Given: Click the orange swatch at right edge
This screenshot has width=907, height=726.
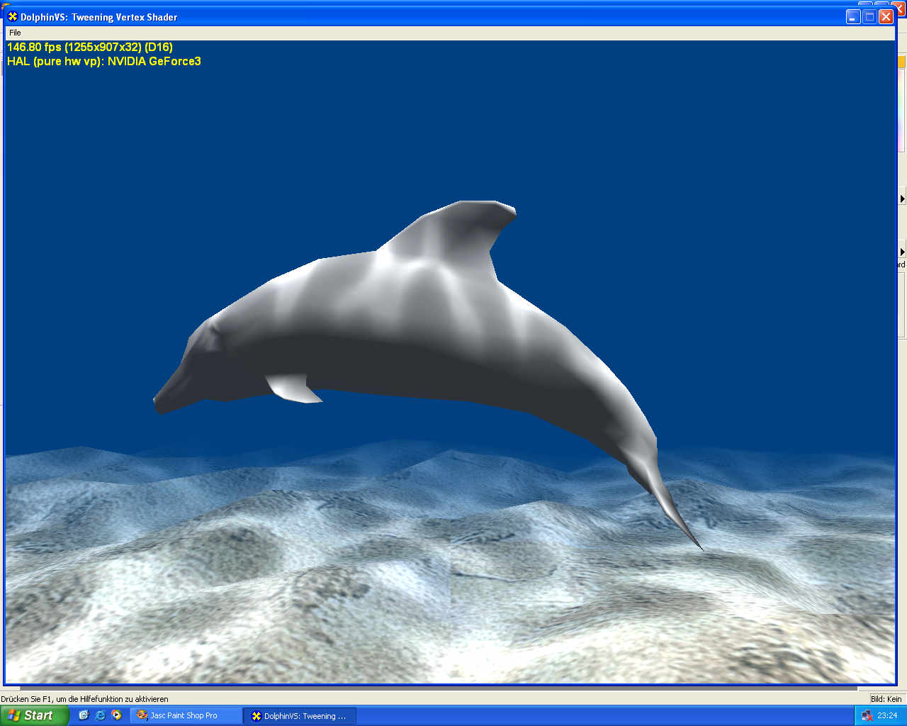Looking at the screenshot, I should point(902,62).
